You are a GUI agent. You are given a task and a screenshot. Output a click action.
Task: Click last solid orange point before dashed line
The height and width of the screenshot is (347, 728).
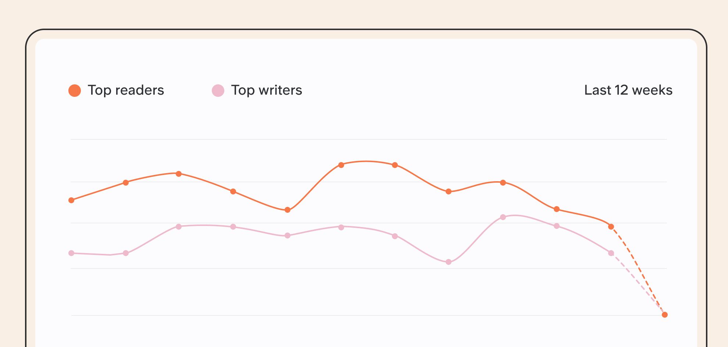pos(611,227)
